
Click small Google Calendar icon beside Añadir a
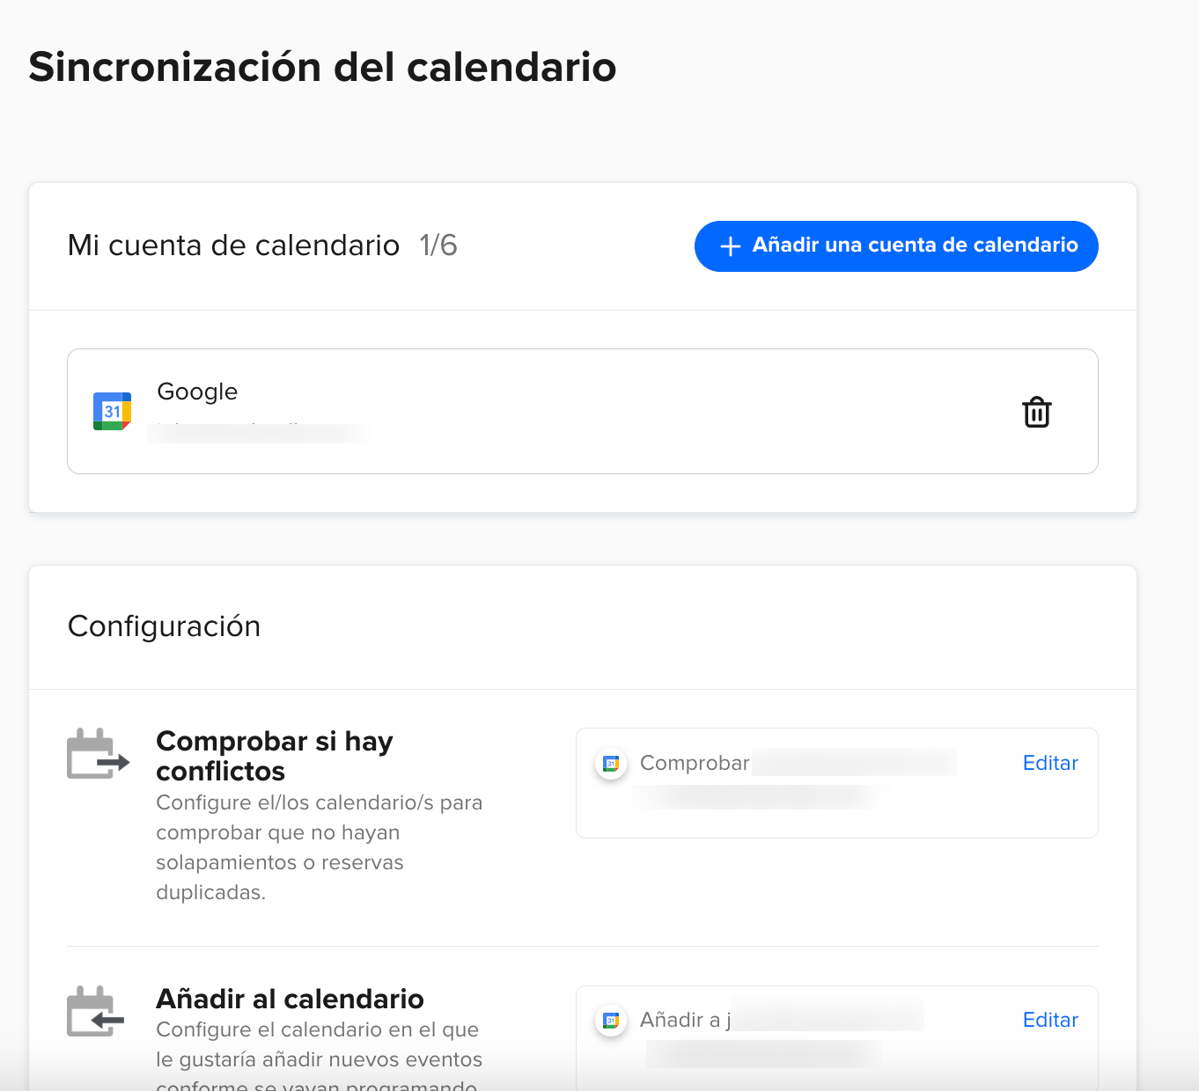pos(611,1021)
